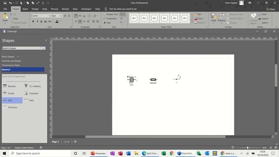Open the font size dropdown

click(61, 16)
